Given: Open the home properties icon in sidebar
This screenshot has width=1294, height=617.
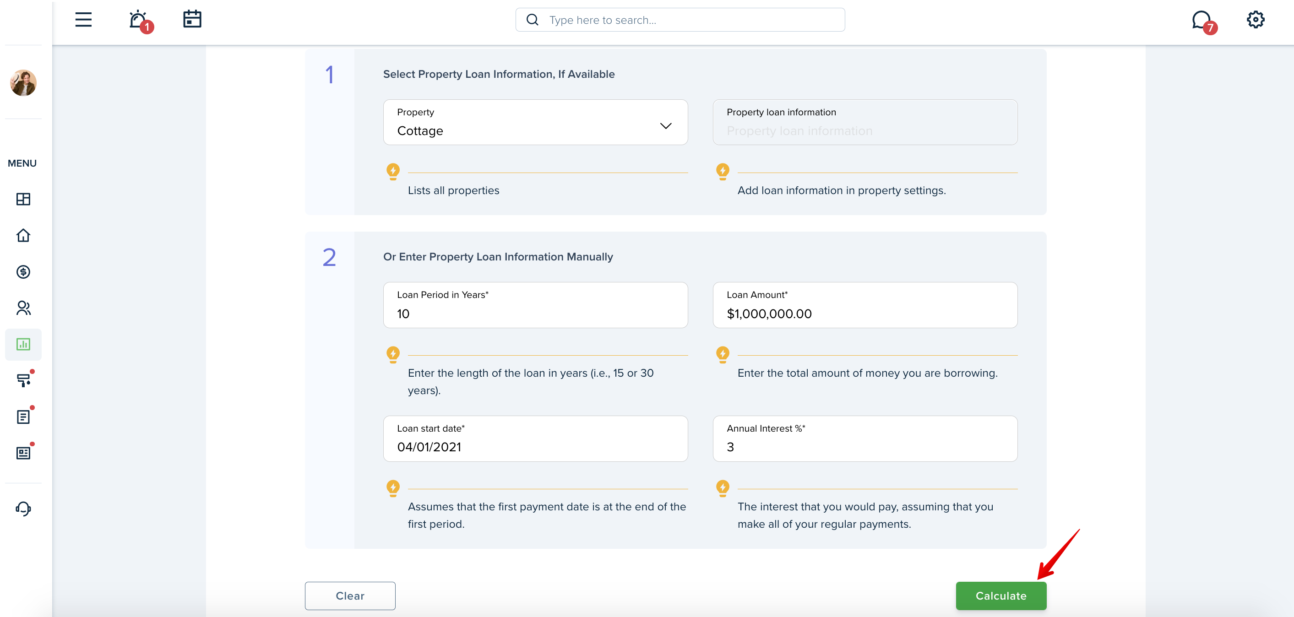Looking at the screenshot, I should 23,235.
